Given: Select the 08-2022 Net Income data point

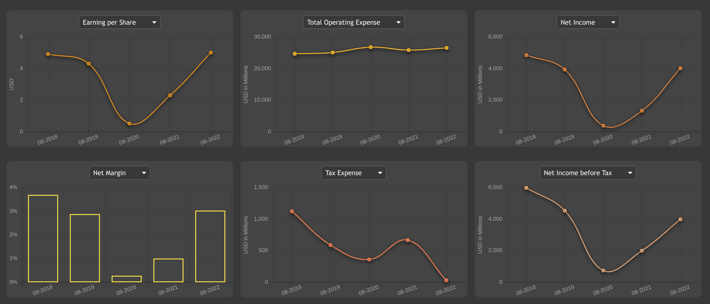Looking at the screenshot, I should (x=681, y=68).
